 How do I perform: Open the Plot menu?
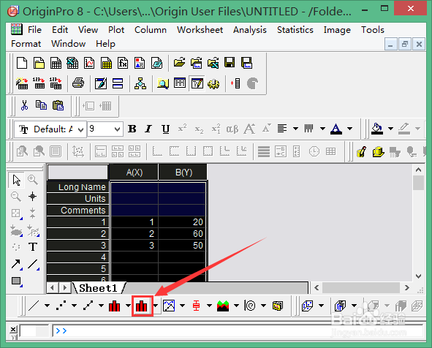(116, 30)
